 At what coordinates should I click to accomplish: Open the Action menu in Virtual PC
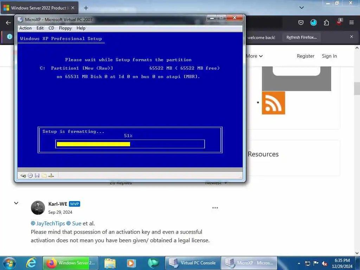click(25, 28)
